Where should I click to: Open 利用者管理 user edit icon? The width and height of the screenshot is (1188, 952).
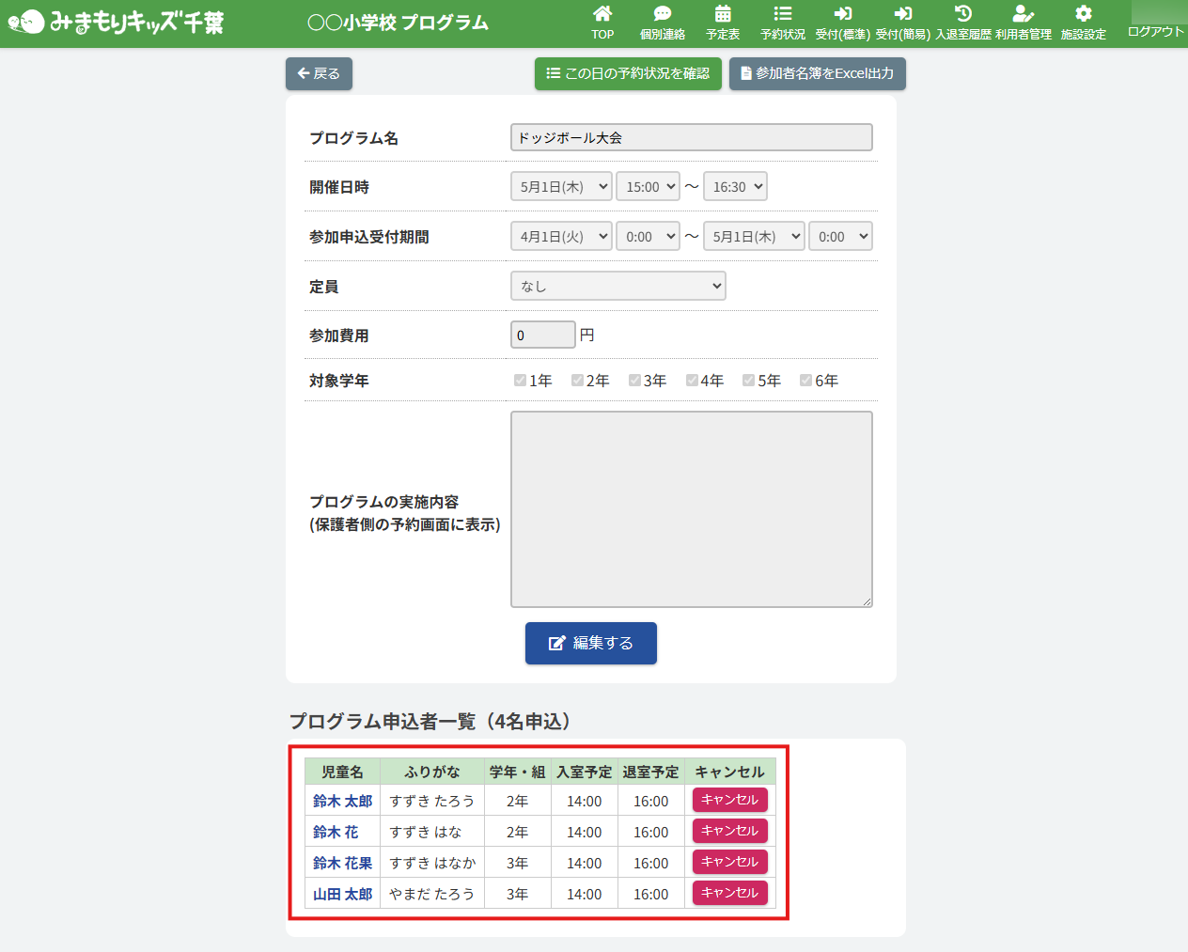tap(1024, 14)
